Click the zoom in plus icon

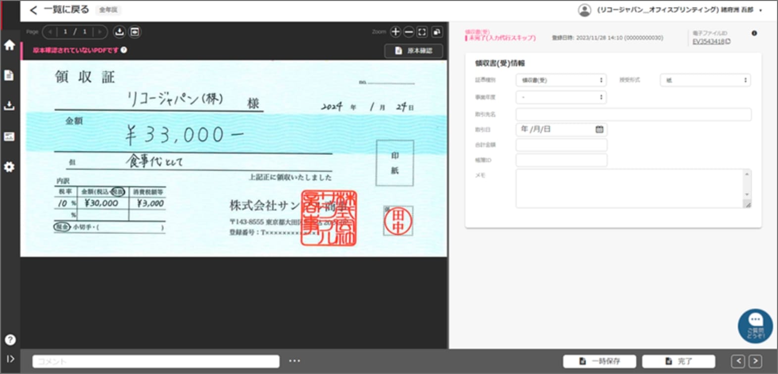(395, 32)
